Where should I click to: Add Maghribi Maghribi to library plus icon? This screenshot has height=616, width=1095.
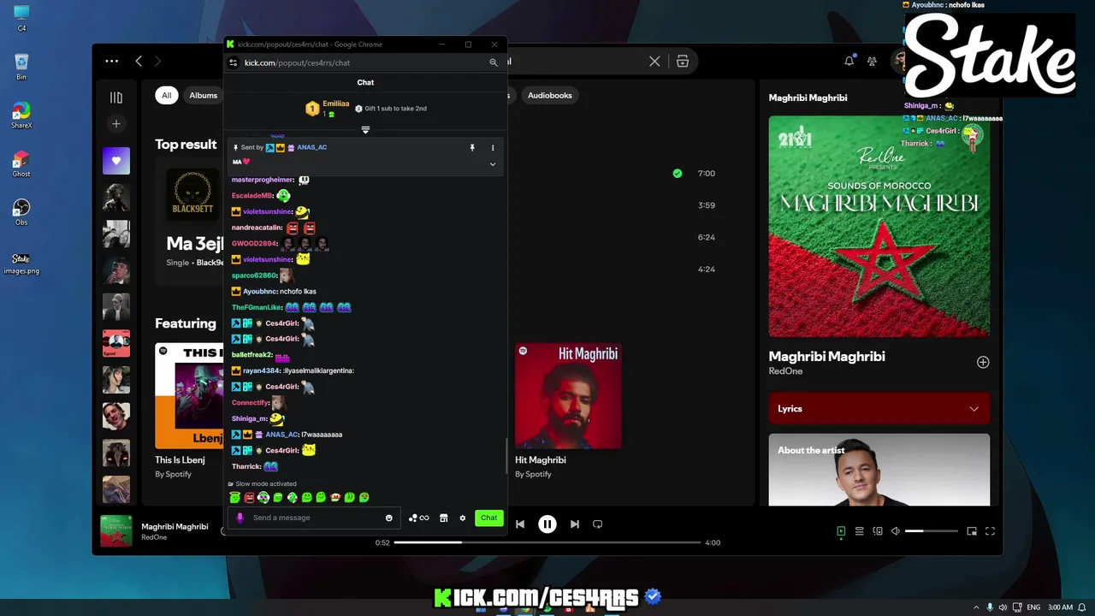983,362
